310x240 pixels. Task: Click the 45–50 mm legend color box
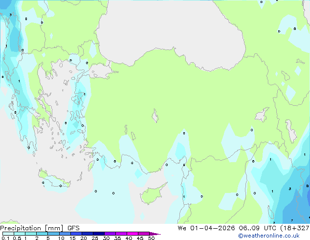[x=144, y=234]
